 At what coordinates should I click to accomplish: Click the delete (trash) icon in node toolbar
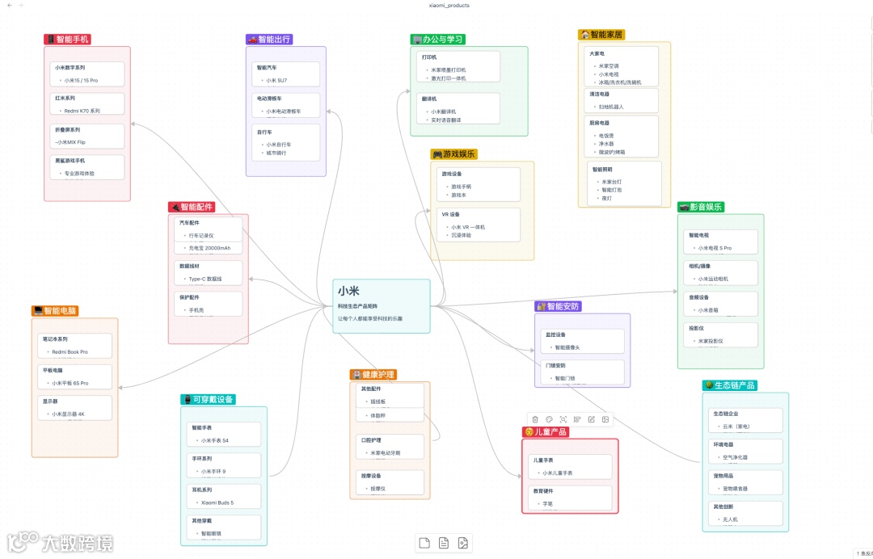tap(535, 419)
